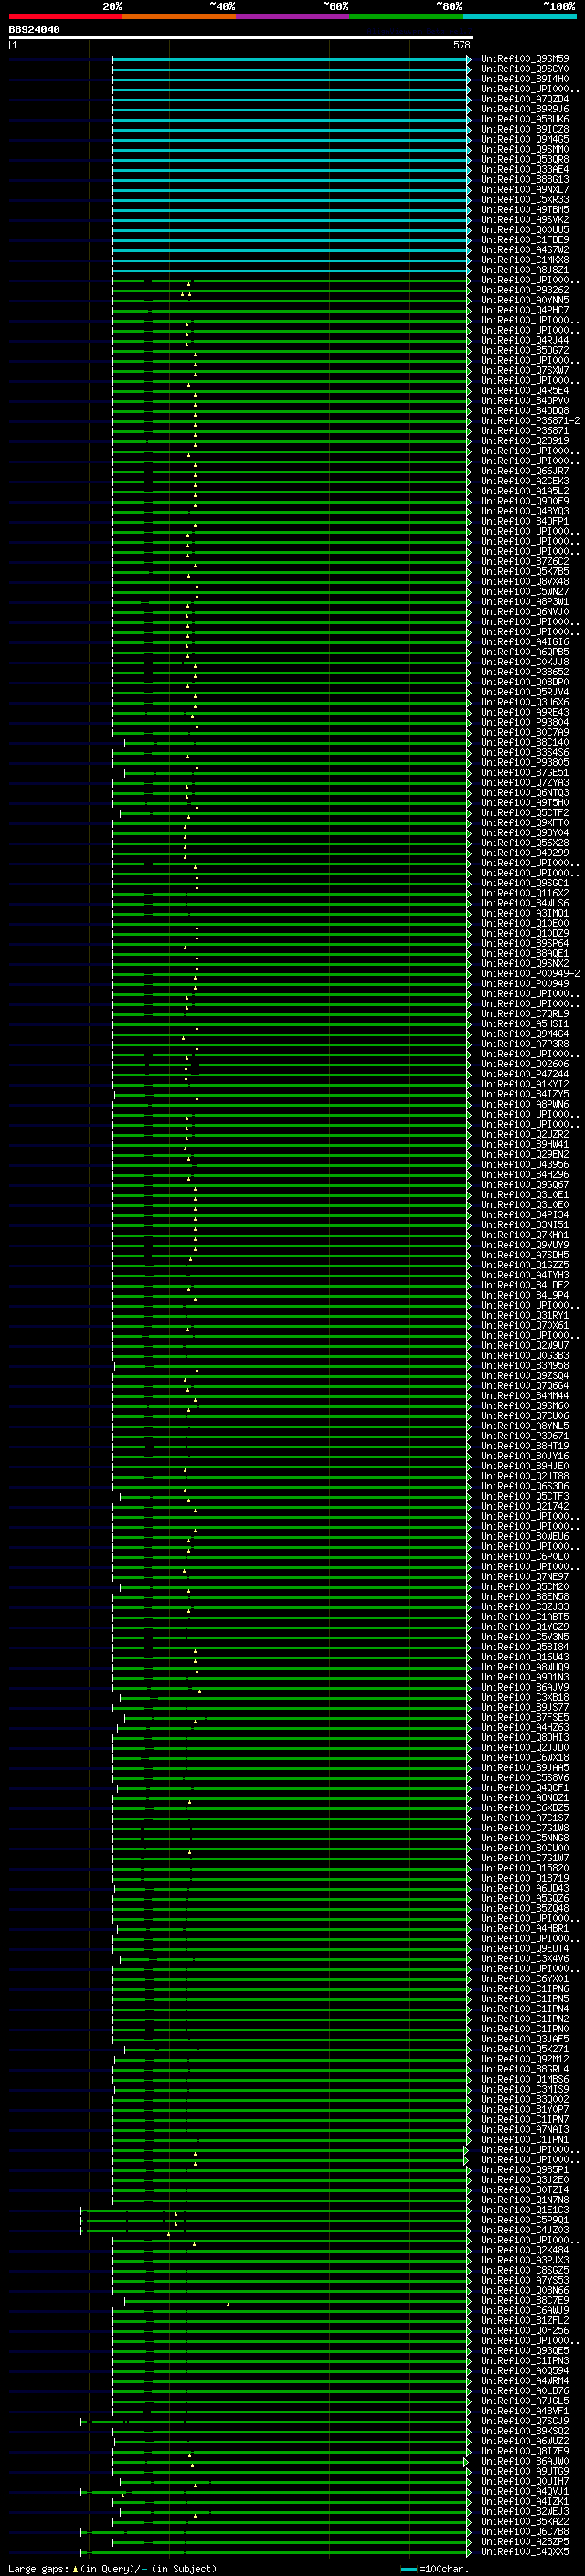Select the UniRef100_B9R9J6 hit label
The width and height of the screenshot is (585, 2576).
[524, 109]
